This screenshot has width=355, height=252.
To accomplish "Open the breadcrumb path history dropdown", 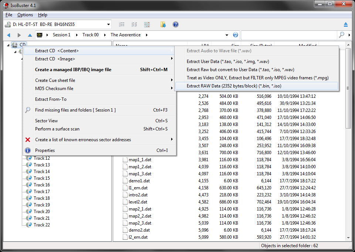I will pos(227,35).
